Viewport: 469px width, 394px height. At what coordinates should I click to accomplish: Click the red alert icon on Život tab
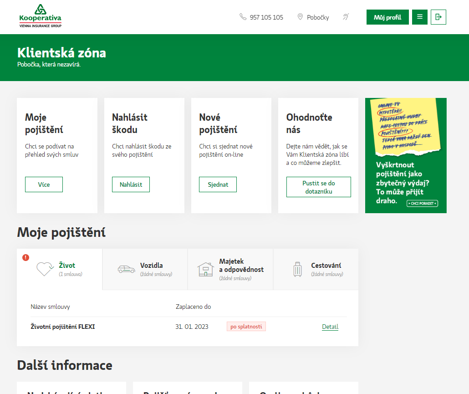(25, 257)
